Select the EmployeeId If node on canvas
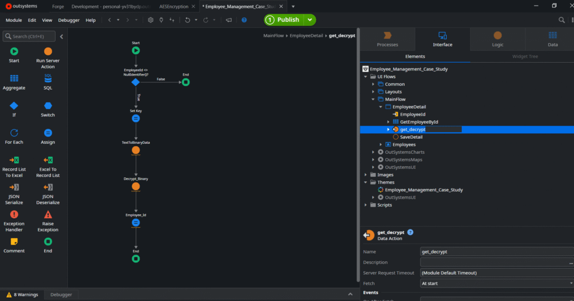The height and width of the screenshot is (301, 574). (x=136, y=82)
